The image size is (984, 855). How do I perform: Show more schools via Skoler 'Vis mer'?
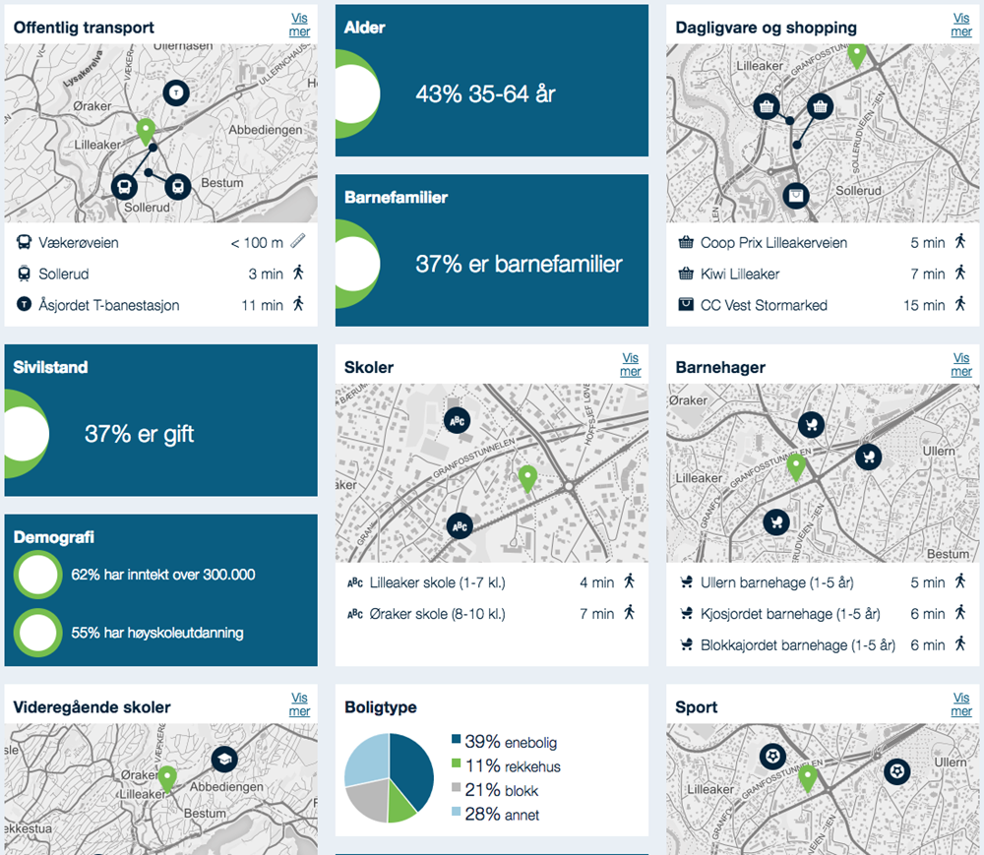[631, 364]
